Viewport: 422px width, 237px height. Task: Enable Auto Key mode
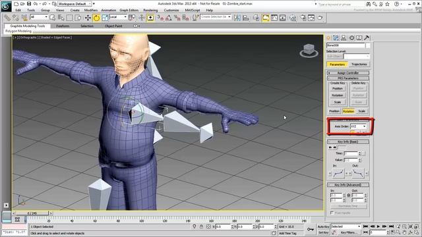click(323, 226)
